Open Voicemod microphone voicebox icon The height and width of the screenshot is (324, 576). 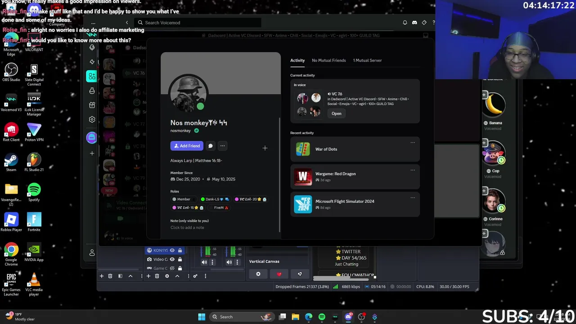[92, 47]
